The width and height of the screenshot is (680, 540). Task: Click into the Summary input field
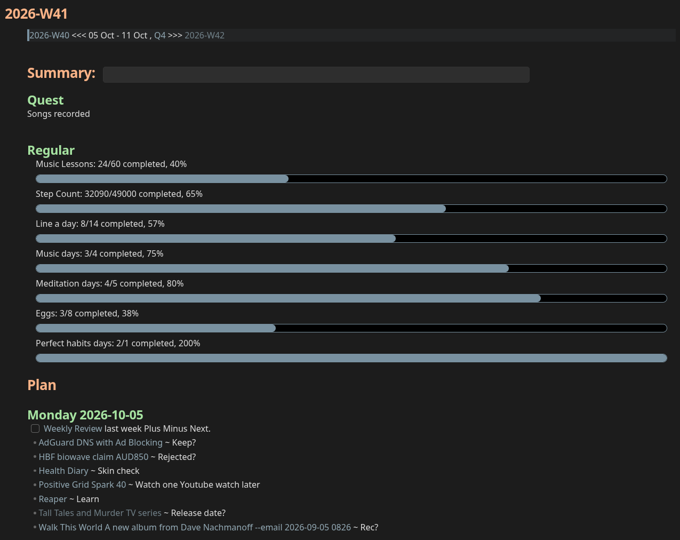[x=316, y=75]
